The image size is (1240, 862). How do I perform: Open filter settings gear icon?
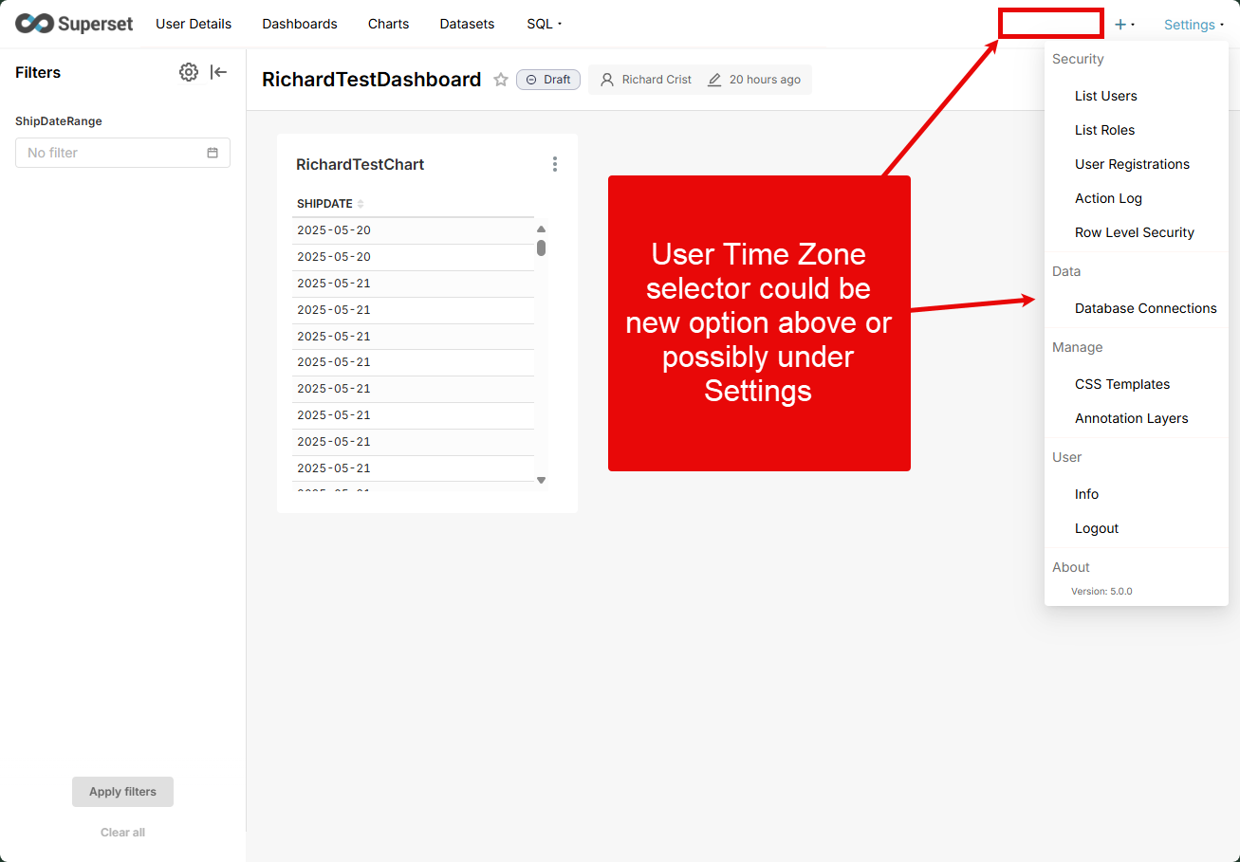(189, 72)
